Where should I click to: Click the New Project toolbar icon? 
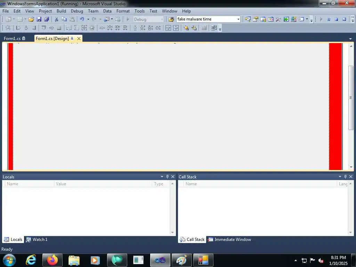pos(8,19)
